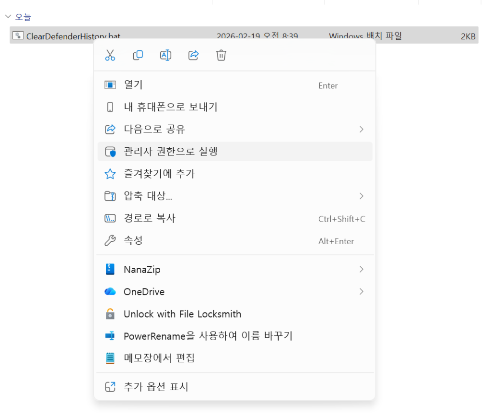Image resolution: width=491 pixels, height=417 pixels.
Task: Select 열기 to open the file
Action: tap(133, 85)
